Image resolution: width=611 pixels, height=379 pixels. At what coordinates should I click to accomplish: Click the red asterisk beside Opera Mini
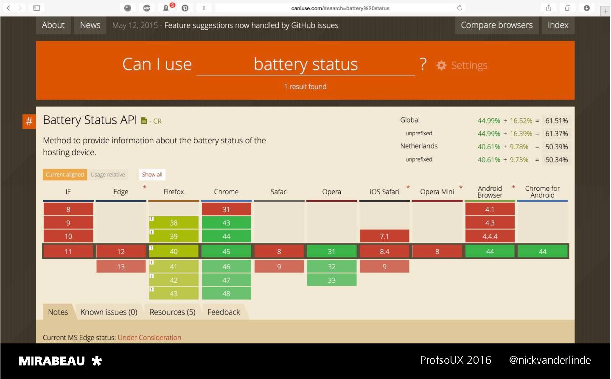(x=461, y=187)
